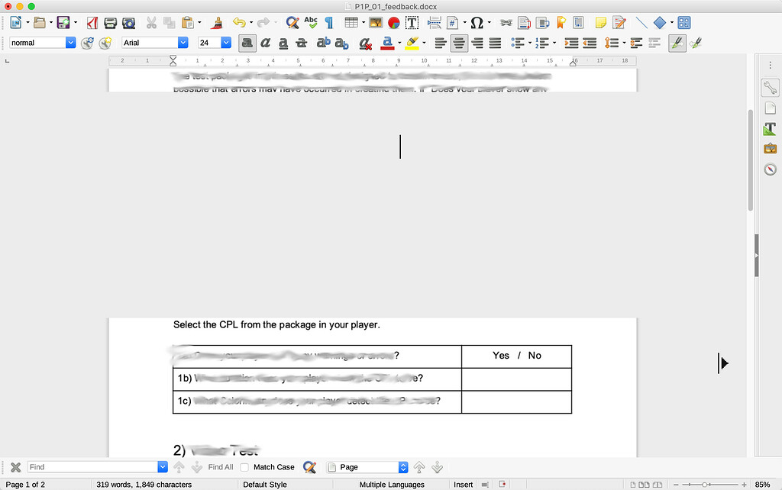Toggle formatting marks with the pilcrow icon
Screen dimensions: 782x490
(328, 22)
